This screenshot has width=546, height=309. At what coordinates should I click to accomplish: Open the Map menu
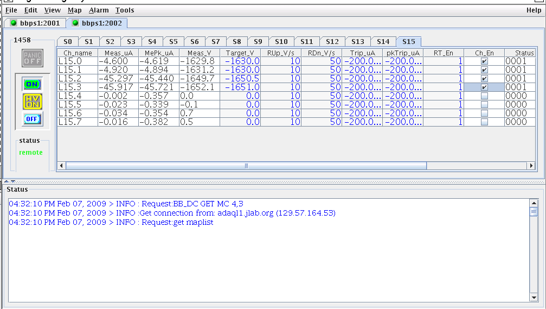pyautogui.click(x=74, y=10)
